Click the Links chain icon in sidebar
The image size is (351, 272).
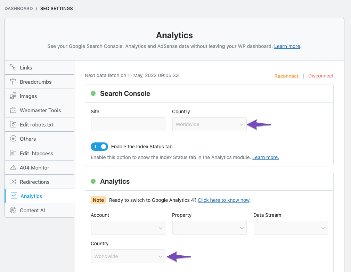pyautogui.click(x=13, y=67)
